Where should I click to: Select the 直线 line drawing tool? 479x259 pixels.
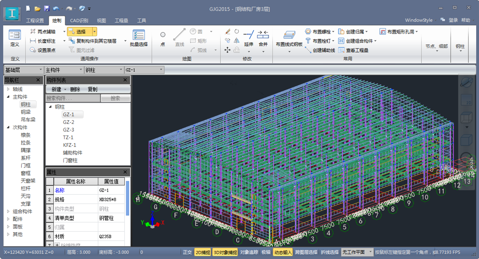(x=179, y=38)
